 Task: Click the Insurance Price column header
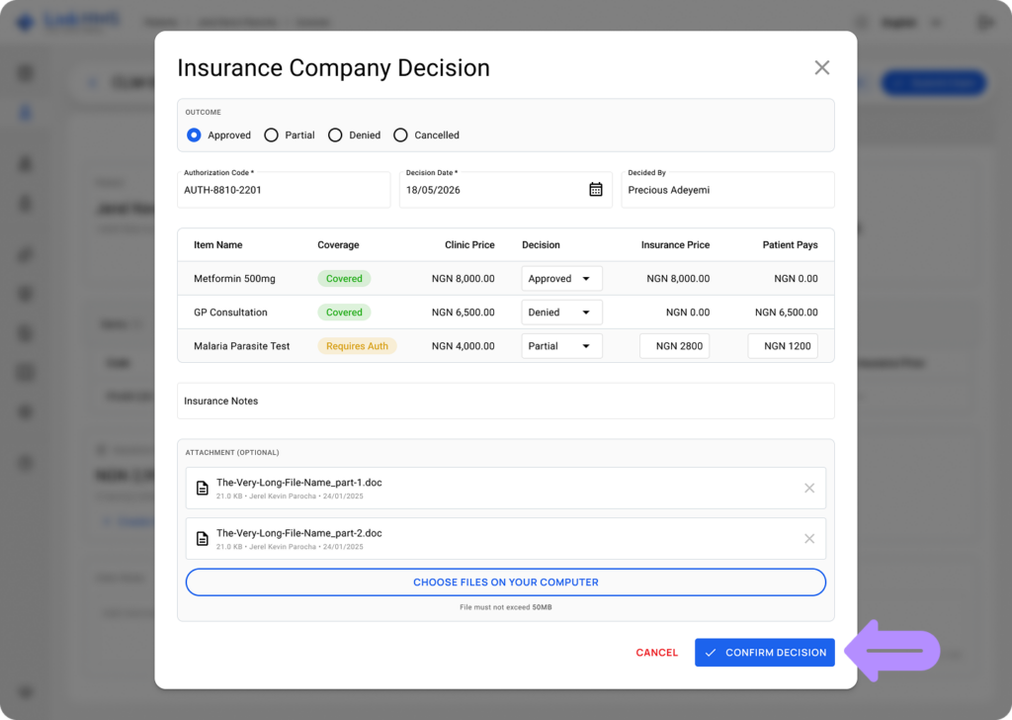point(675,244)
